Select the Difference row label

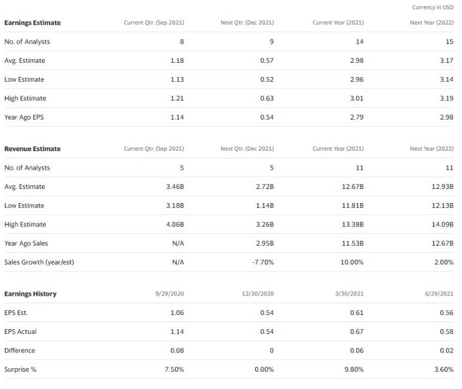20,350
